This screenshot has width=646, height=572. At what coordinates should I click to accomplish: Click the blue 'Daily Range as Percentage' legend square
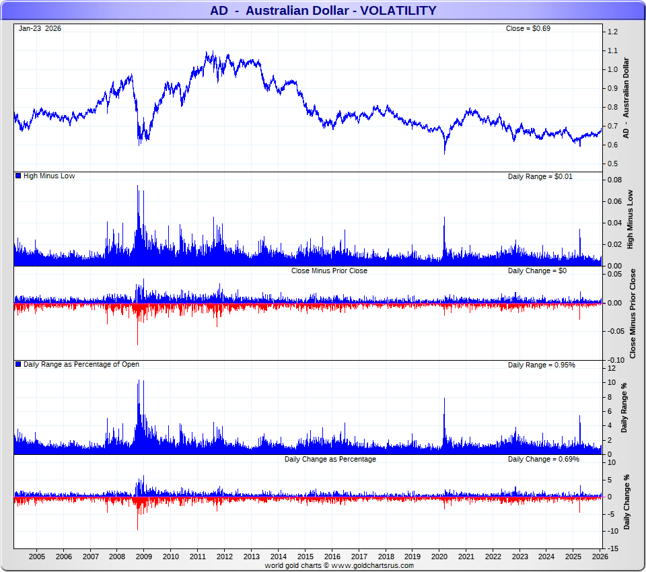point(18,364)
